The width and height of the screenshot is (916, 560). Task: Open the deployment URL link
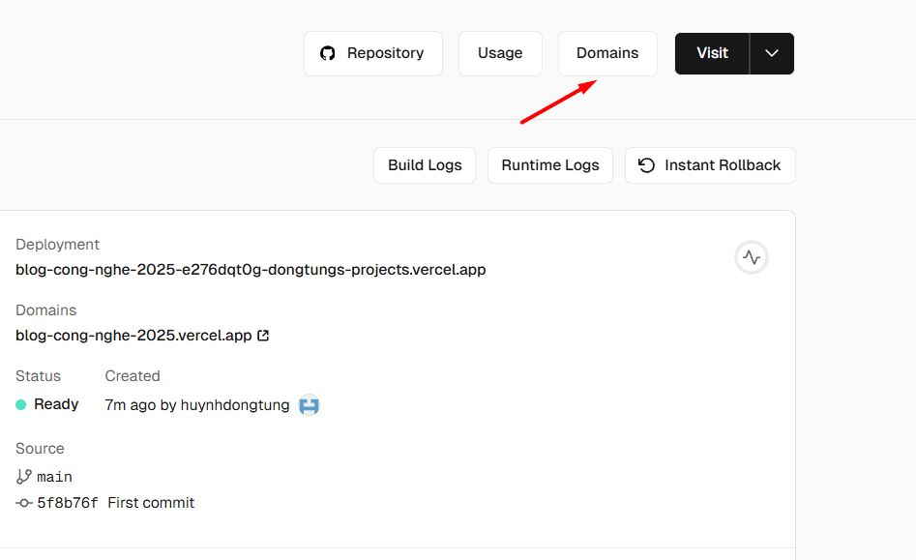point(250,269)
